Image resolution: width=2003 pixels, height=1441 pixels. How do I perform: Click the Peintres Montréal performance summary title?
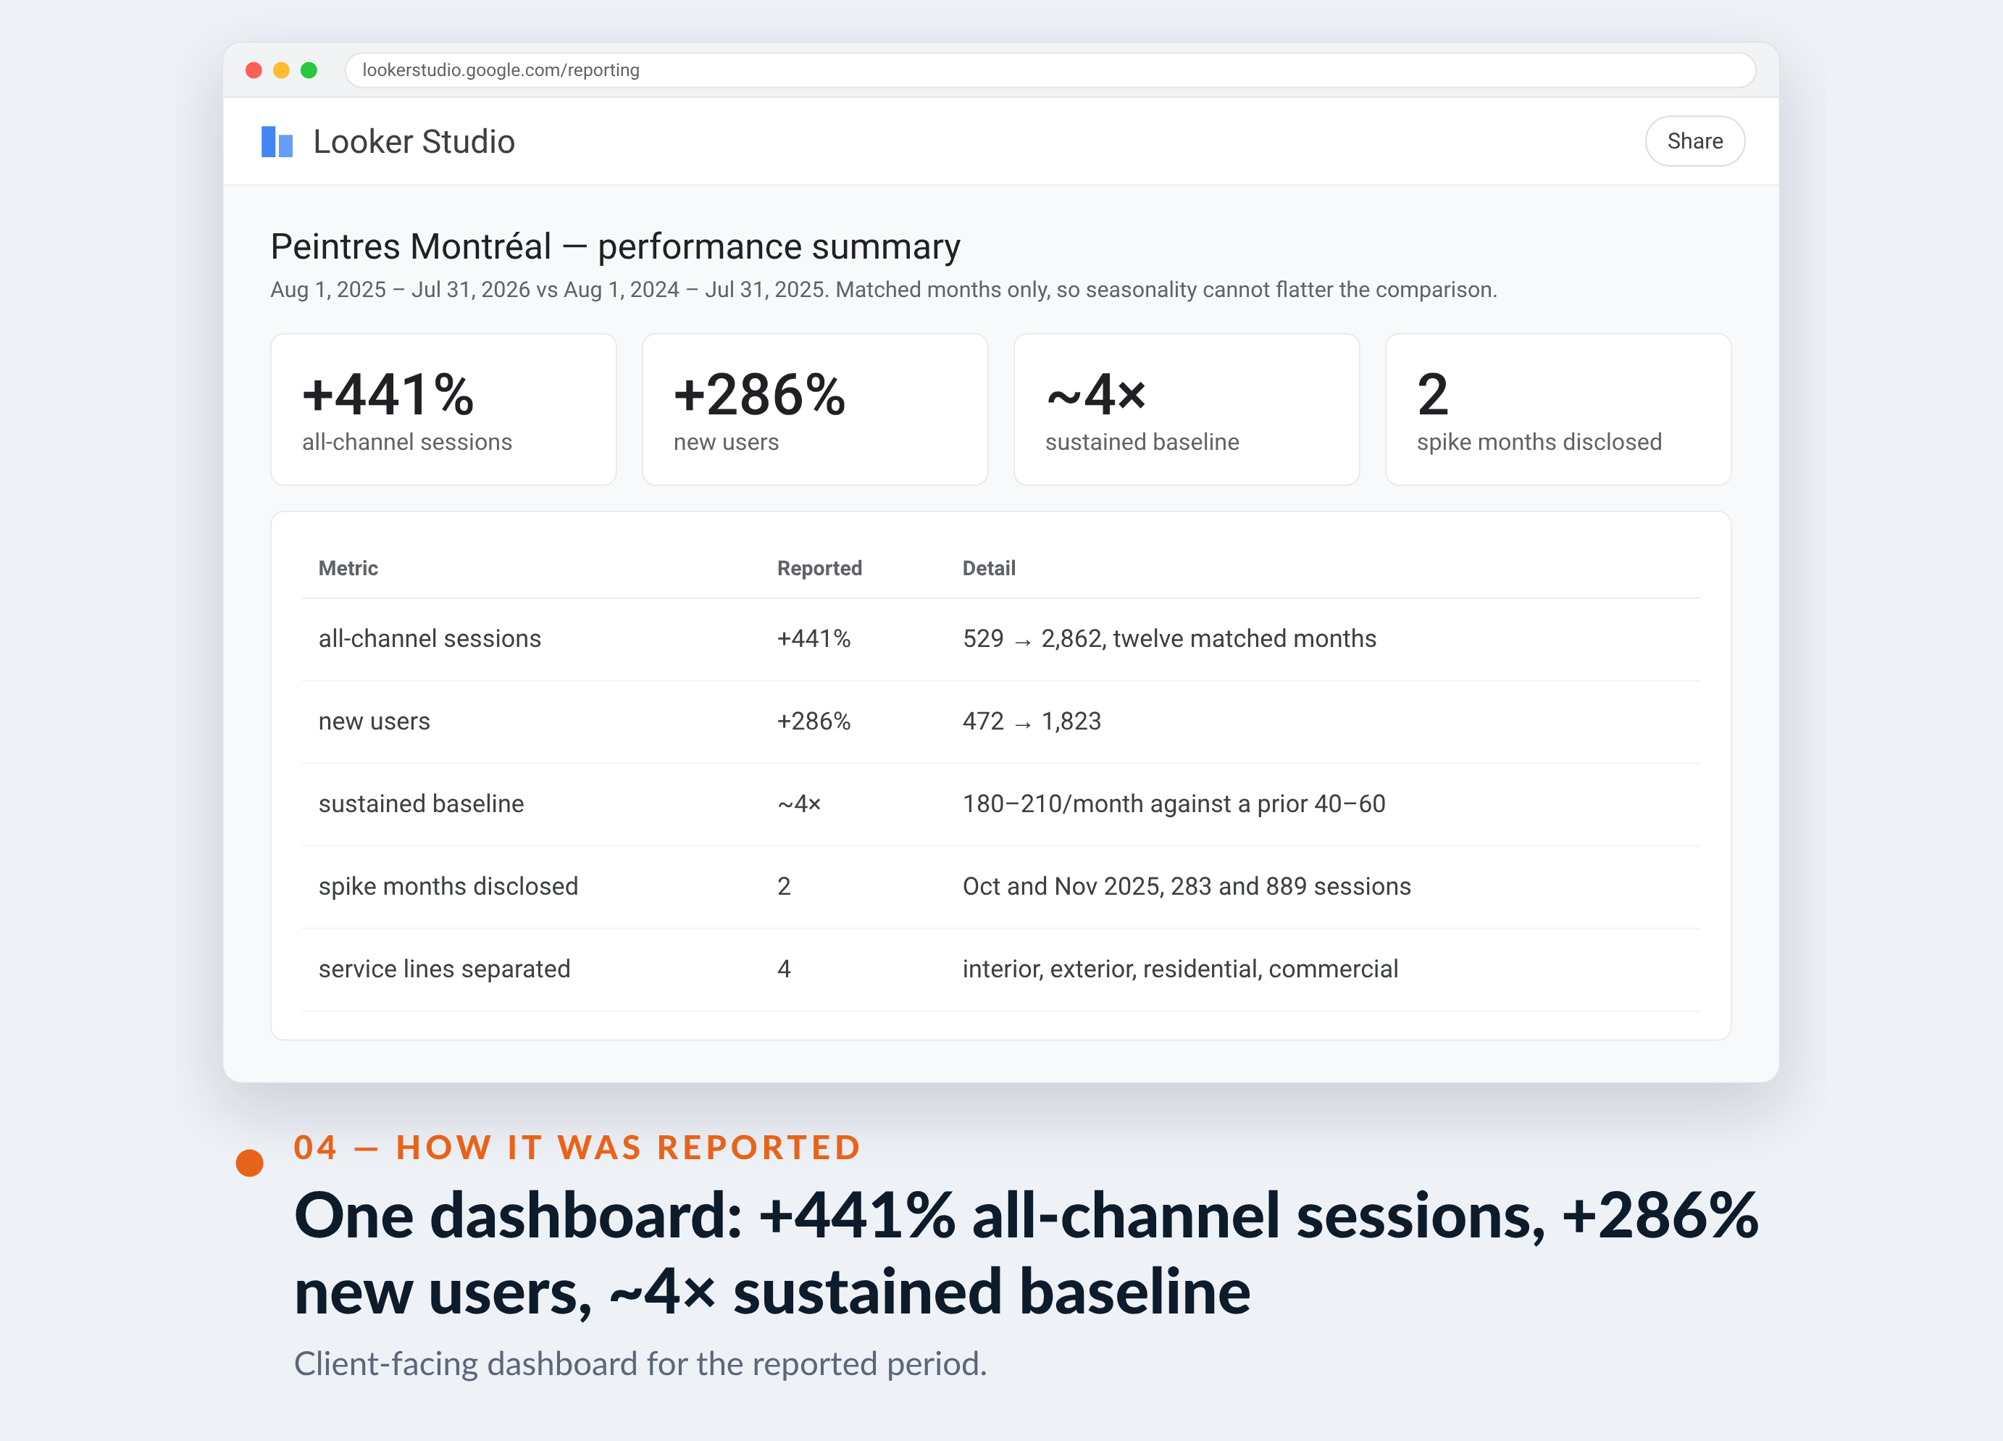pos(615,246)
